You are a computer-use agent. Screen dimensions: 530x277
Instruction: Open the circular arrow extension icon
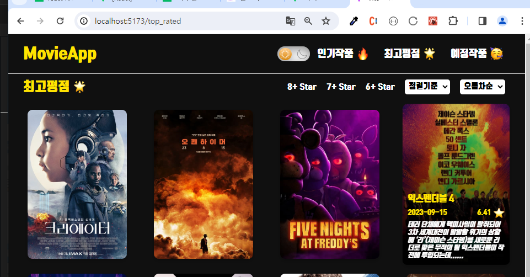pyautogui.click(x=413, y=21)
